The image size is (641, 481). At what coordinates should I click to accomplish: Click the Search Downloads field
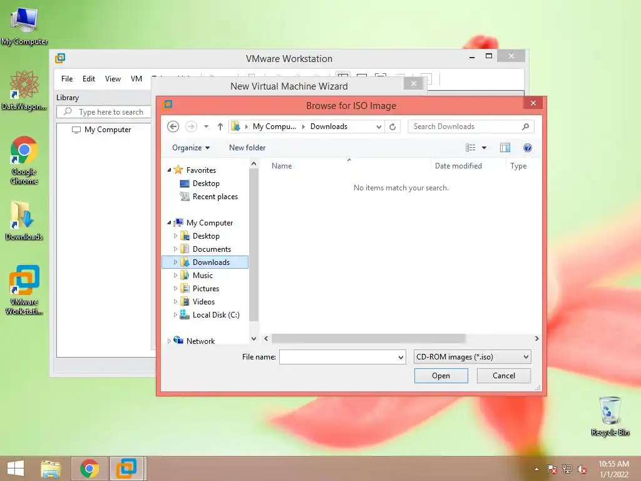[466, 127]
